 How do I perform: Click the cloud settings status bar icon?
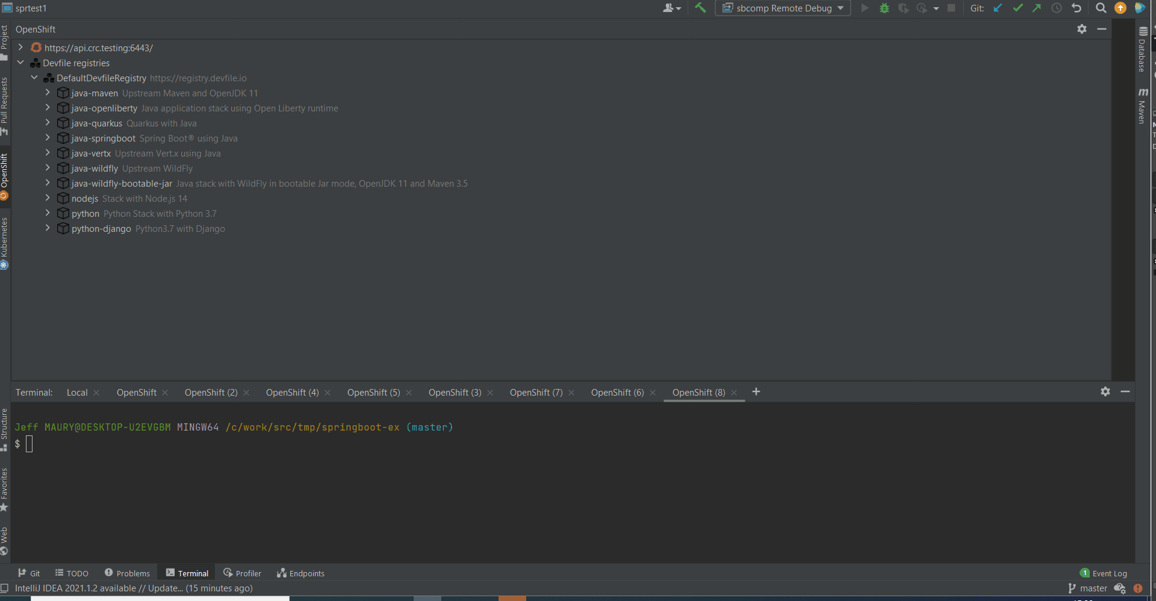[x=1120, y=588]
